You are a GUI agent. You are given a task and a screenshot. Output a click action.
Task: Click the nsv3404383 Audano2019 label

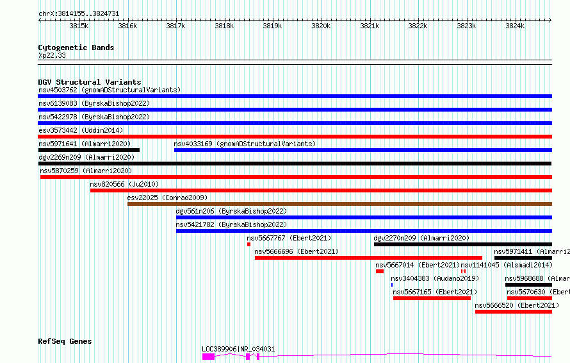pyautogui.click(x=435, y=278)
